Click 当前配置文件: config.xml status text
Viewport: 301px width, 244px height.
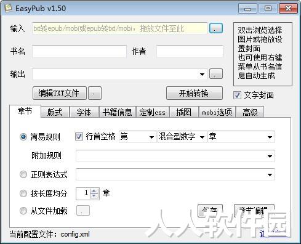point(50,234)
